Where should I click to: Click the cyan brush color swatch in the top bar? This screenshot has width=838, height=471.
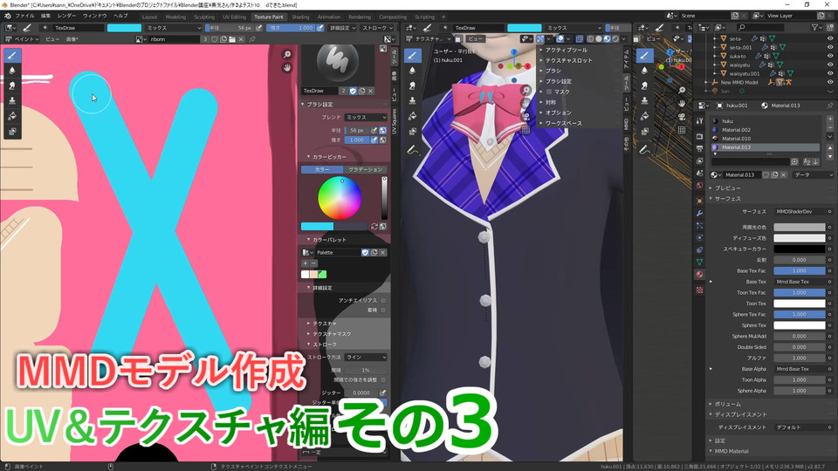[124, 28]
